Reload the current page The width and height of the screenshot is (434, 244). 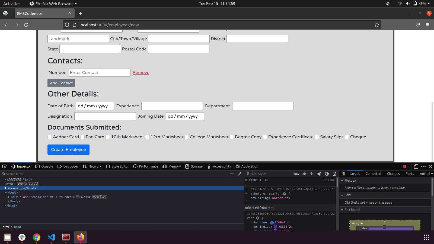click(26, 25)
